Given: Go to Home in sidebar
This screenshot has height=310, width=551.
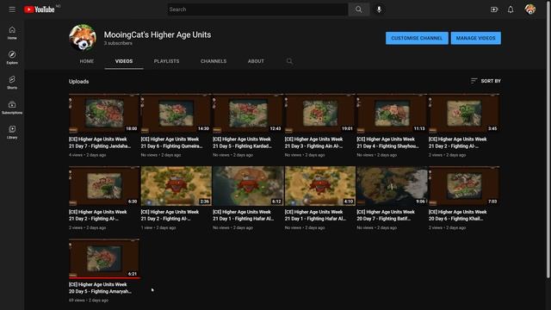Looking at the screenshot, I should click(12, 33).
